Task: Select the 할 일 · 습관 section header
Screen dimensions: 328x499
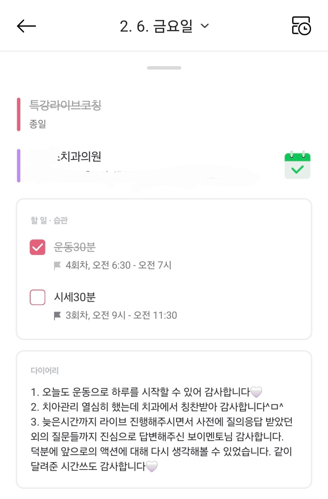Action: (x=49, y=220)
